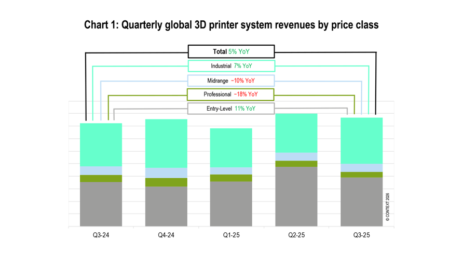Select the grey Entry-Level segment of Q3-24 bar
The width and height of the screenshot is (449, 253).
(101, 204)
